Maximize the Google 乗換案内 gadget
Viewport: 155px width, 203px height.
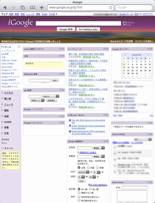point(107,141)
